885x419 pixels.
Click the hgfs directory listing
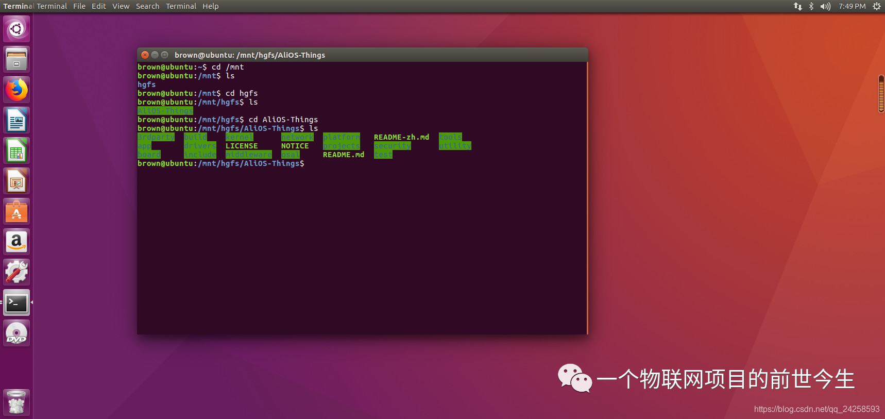click(147, 85)
